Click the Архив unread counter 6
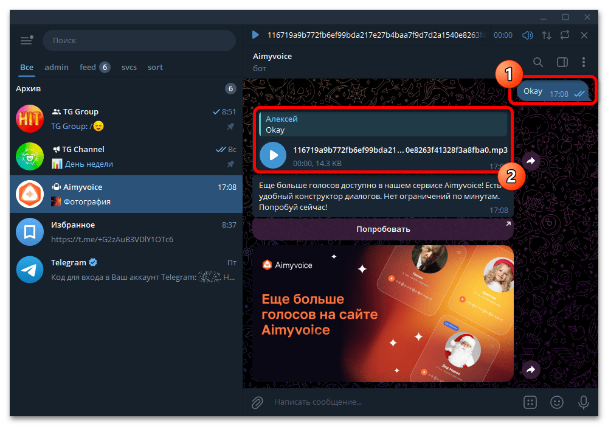Viewport: 608px width, 426px height. pos(230,89)
